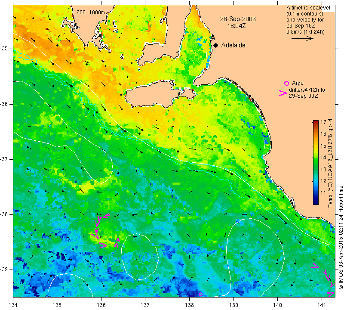Click the time '18:04Z' label
The width and height of the screenshot is (344, 310).
pos(236,26)
